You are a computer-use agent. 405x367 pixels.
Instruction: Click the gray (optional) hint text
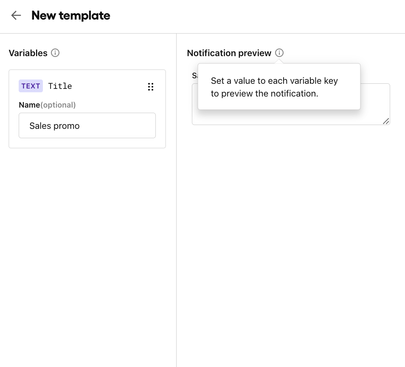coord(58,105)
